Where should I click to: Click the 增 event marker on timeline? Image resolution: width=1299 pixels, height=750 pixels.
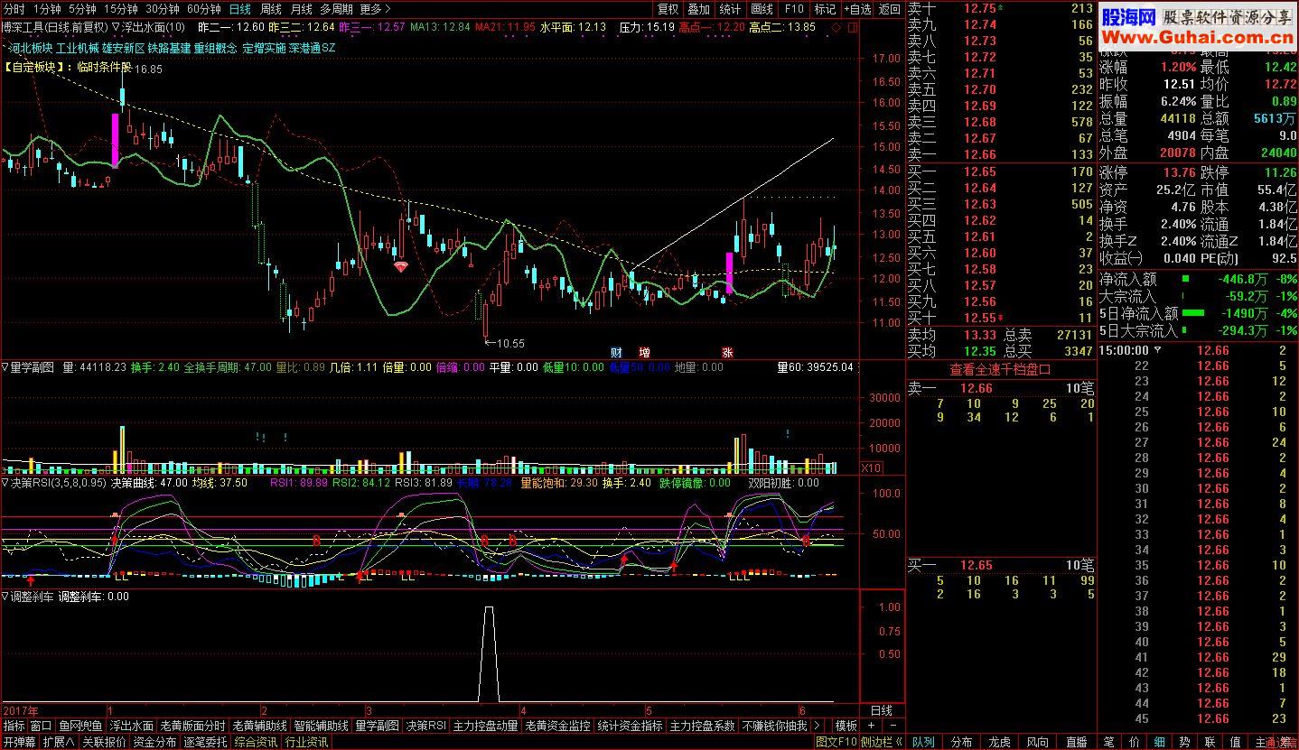click(x=644, y=352)
